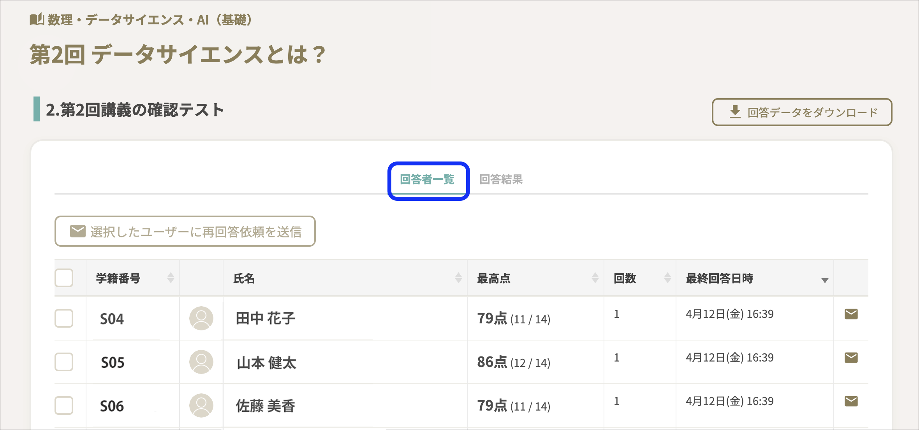This screenshot has width=919, height=430.
Task: Click the 最終回答日時 column header label
Action: point(719,278)
